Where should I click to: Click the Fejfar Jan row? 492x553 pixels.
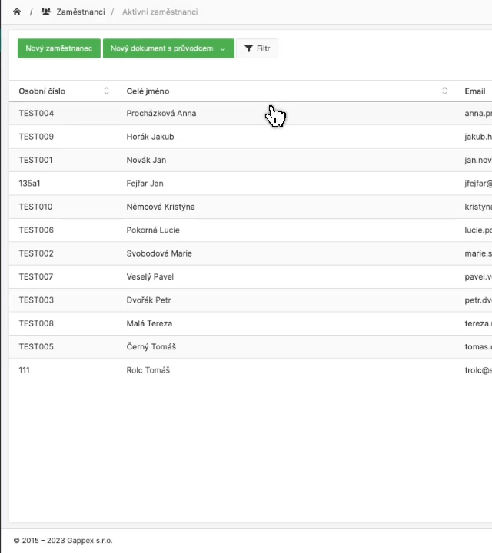coord(145,184)
